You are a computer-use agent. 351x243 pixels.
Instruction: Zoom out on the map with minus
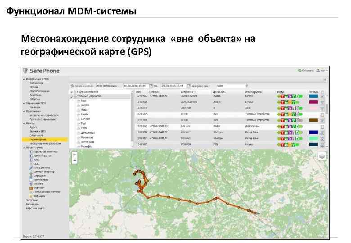75,161
